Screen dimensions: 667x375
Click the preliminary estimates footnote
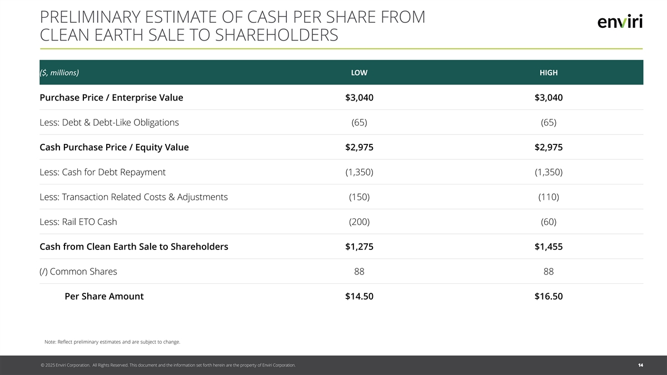point(112,342)
